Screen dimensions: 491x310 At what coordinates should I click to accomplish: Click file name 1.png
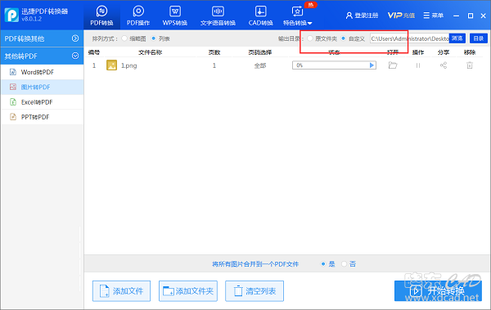pyautogui.click(x=129, y=65)
